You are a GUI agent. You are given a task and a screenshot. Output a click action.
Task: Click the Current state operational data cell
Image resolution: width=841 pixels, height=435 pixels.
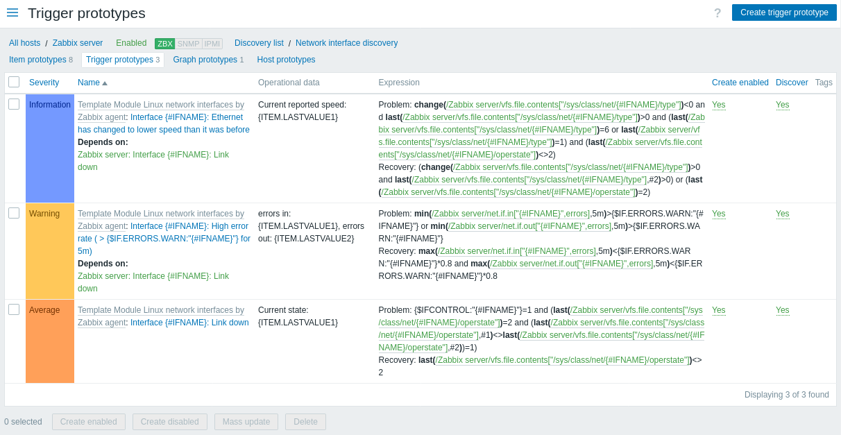pyautogui.click(x=298, y=316)
